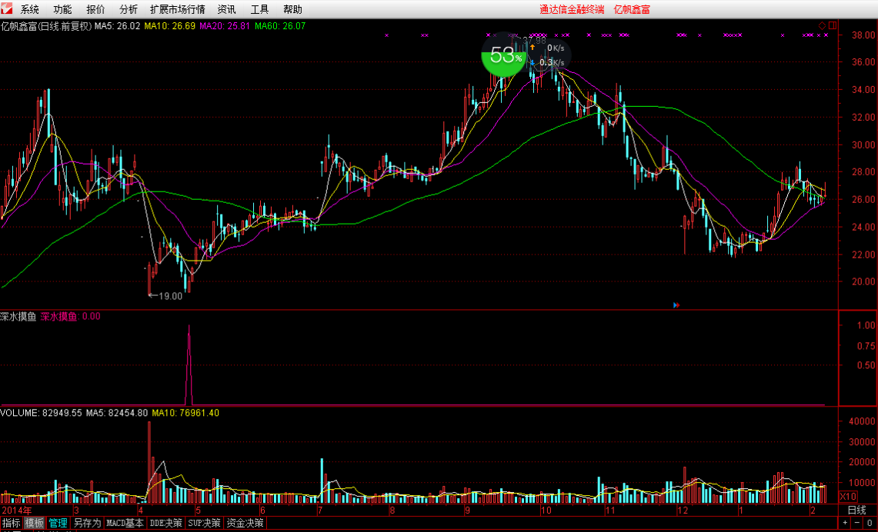Open the 功能 menu
This screenshot has width=878, height=532.
pyautogui.click(x=63, y=9)
